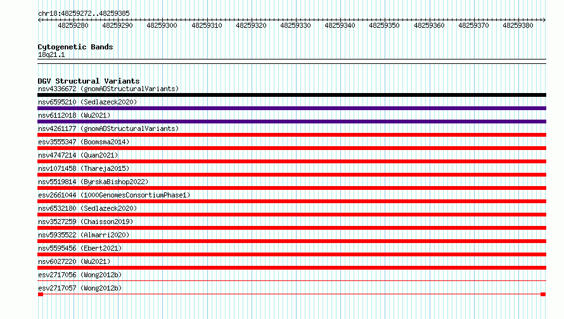Click the purple bar under nsv6112018

292,122
